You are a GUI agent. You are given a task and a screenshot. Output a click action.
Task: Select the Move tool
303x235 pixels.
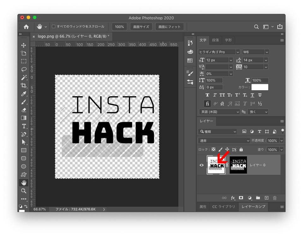(24, 45)
